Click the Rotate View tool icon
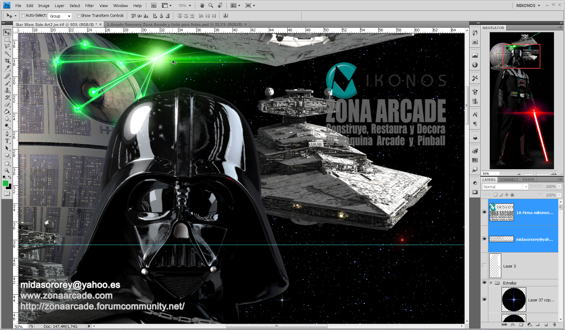The height and width of the screenshot is (330, 565). [x=220, y=6]
